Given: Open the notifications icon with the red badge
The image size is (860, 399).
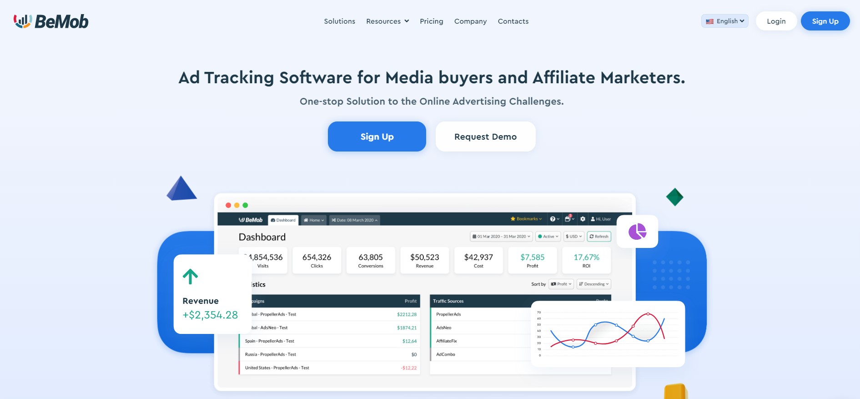Looking at the screenshot, I should pos(569,219).
